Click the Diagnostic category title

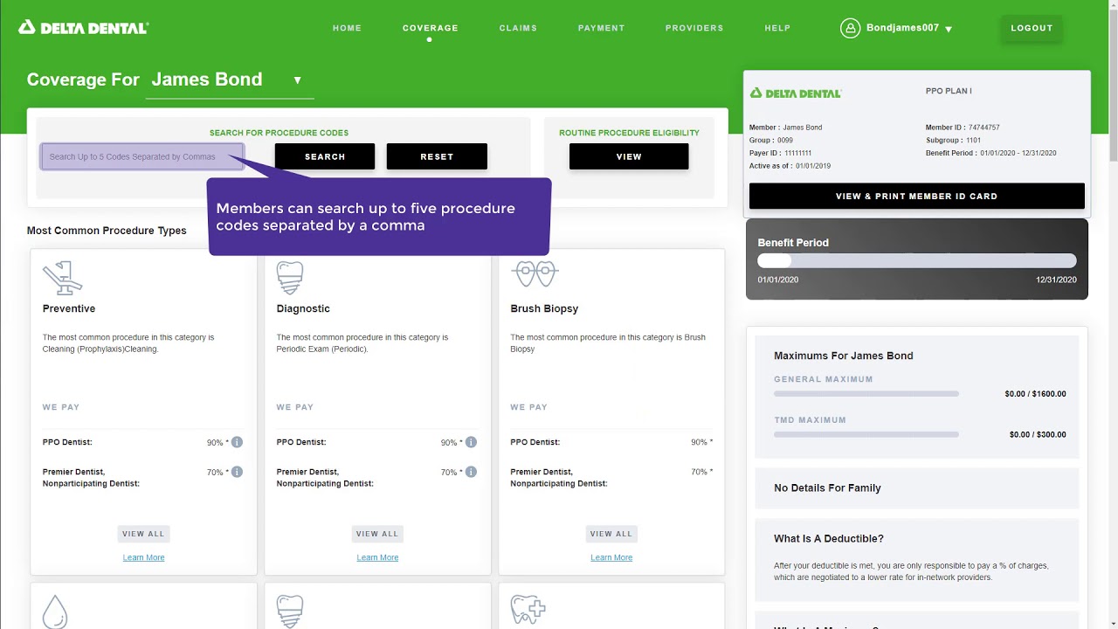pos(303,308)
